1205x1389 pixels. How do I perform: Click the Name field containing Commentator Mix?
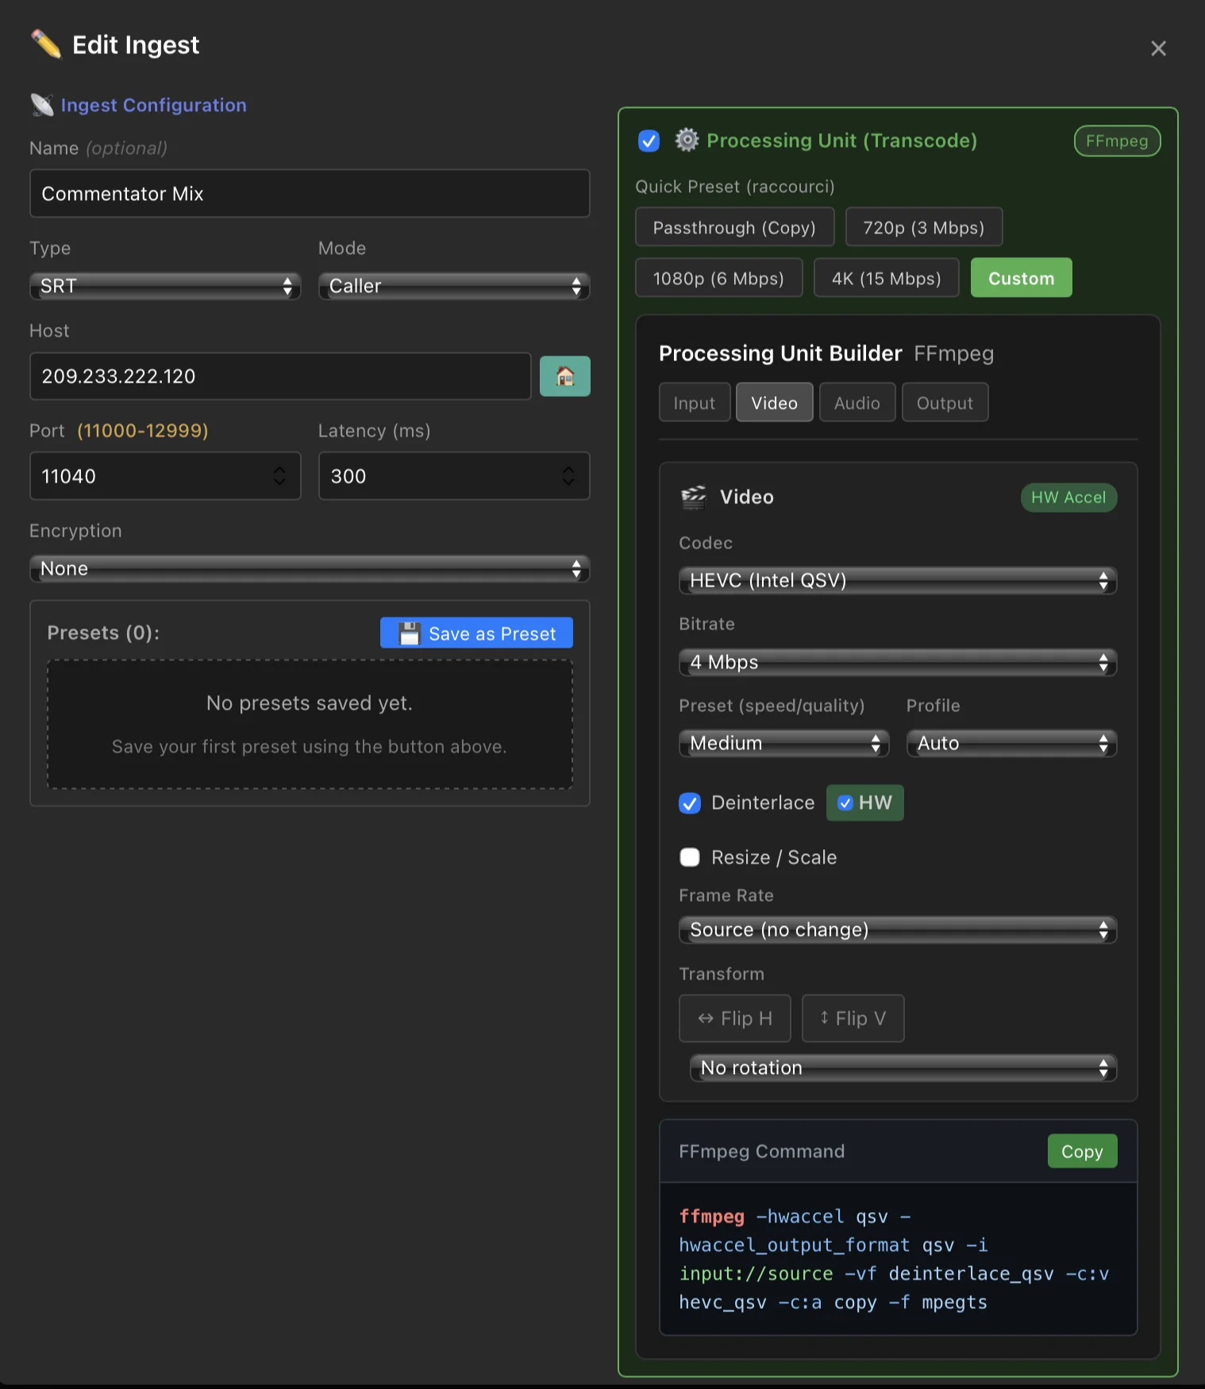click(310, 194)
